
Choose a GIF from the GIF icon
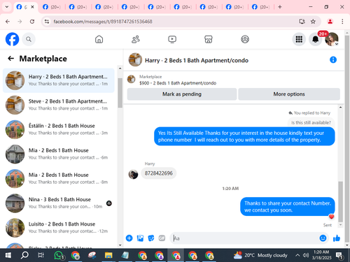pos(162,238)
